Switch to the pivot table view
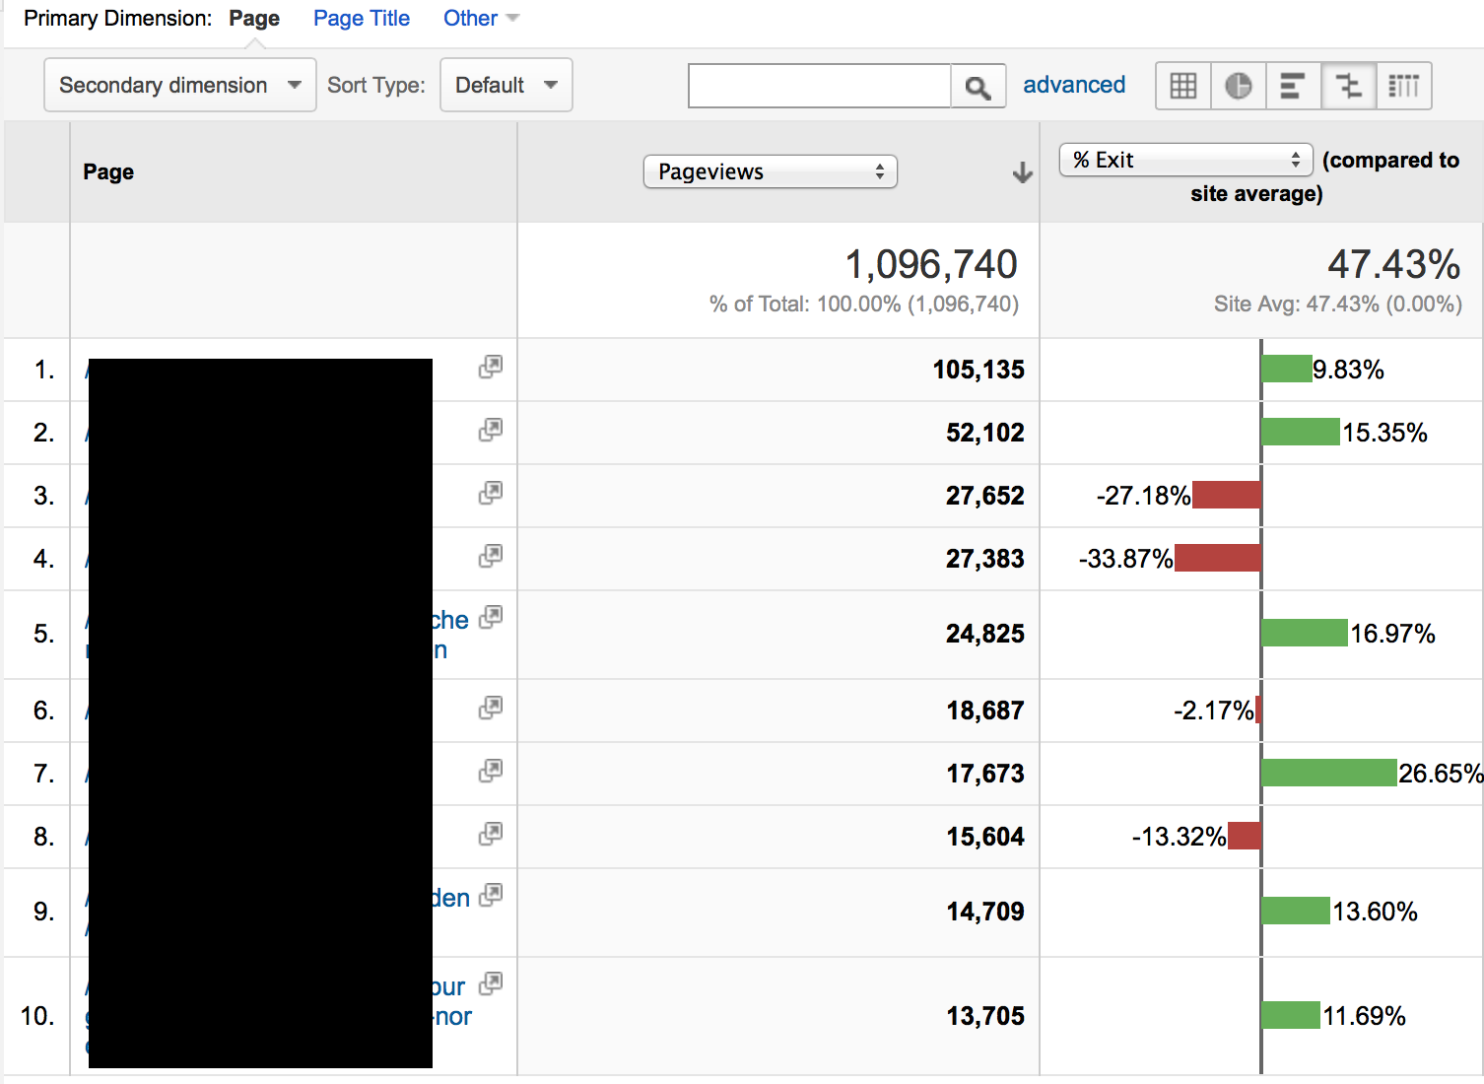The height and width of the screenshot is (1084, 1484). tap(1403, 86)
